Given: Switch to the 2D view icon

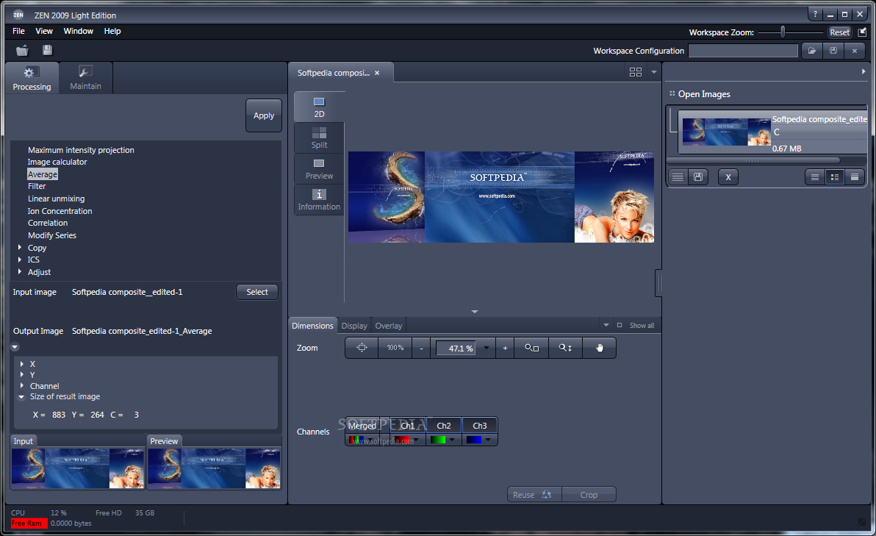Looking at the screenshot, I should point(319,107).
